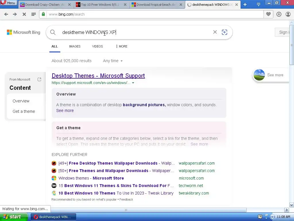
Task: Click the 11:08 AM system clock
Action: [283, 217]
